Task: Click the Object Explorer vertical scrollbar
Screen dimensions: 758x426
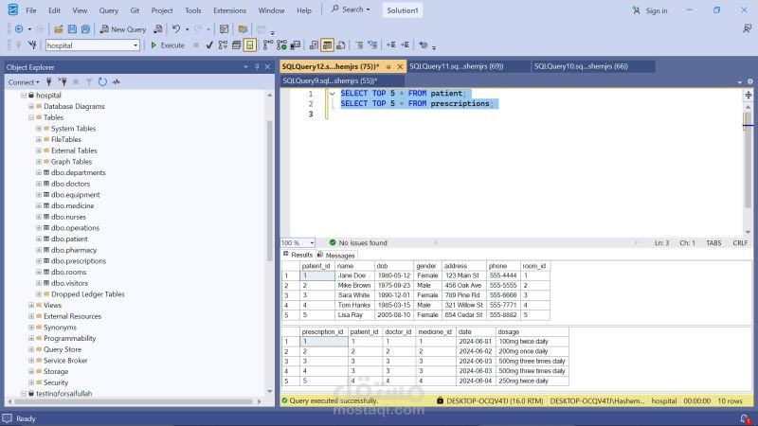Action: [x=269, y=243]
